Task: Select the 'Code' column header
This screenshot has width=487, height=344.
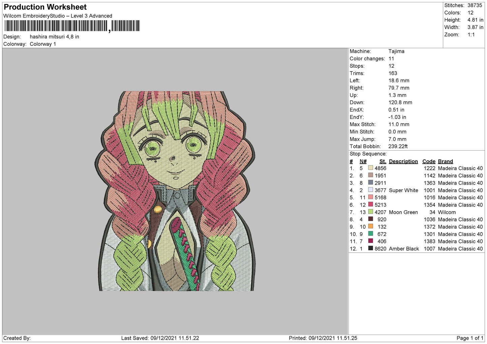Action: 429,161
